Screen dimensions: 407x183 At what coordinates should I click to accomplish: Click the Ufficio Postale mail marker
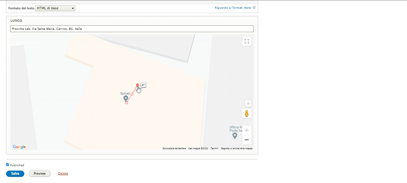click(x=235, y=135)
